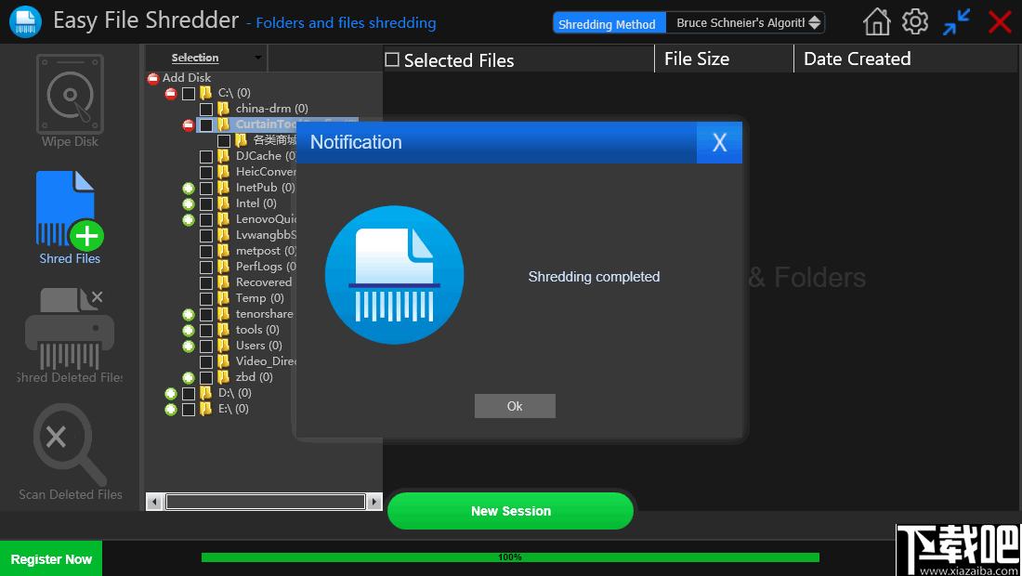Click the Temp folder icon

[224, 298]
